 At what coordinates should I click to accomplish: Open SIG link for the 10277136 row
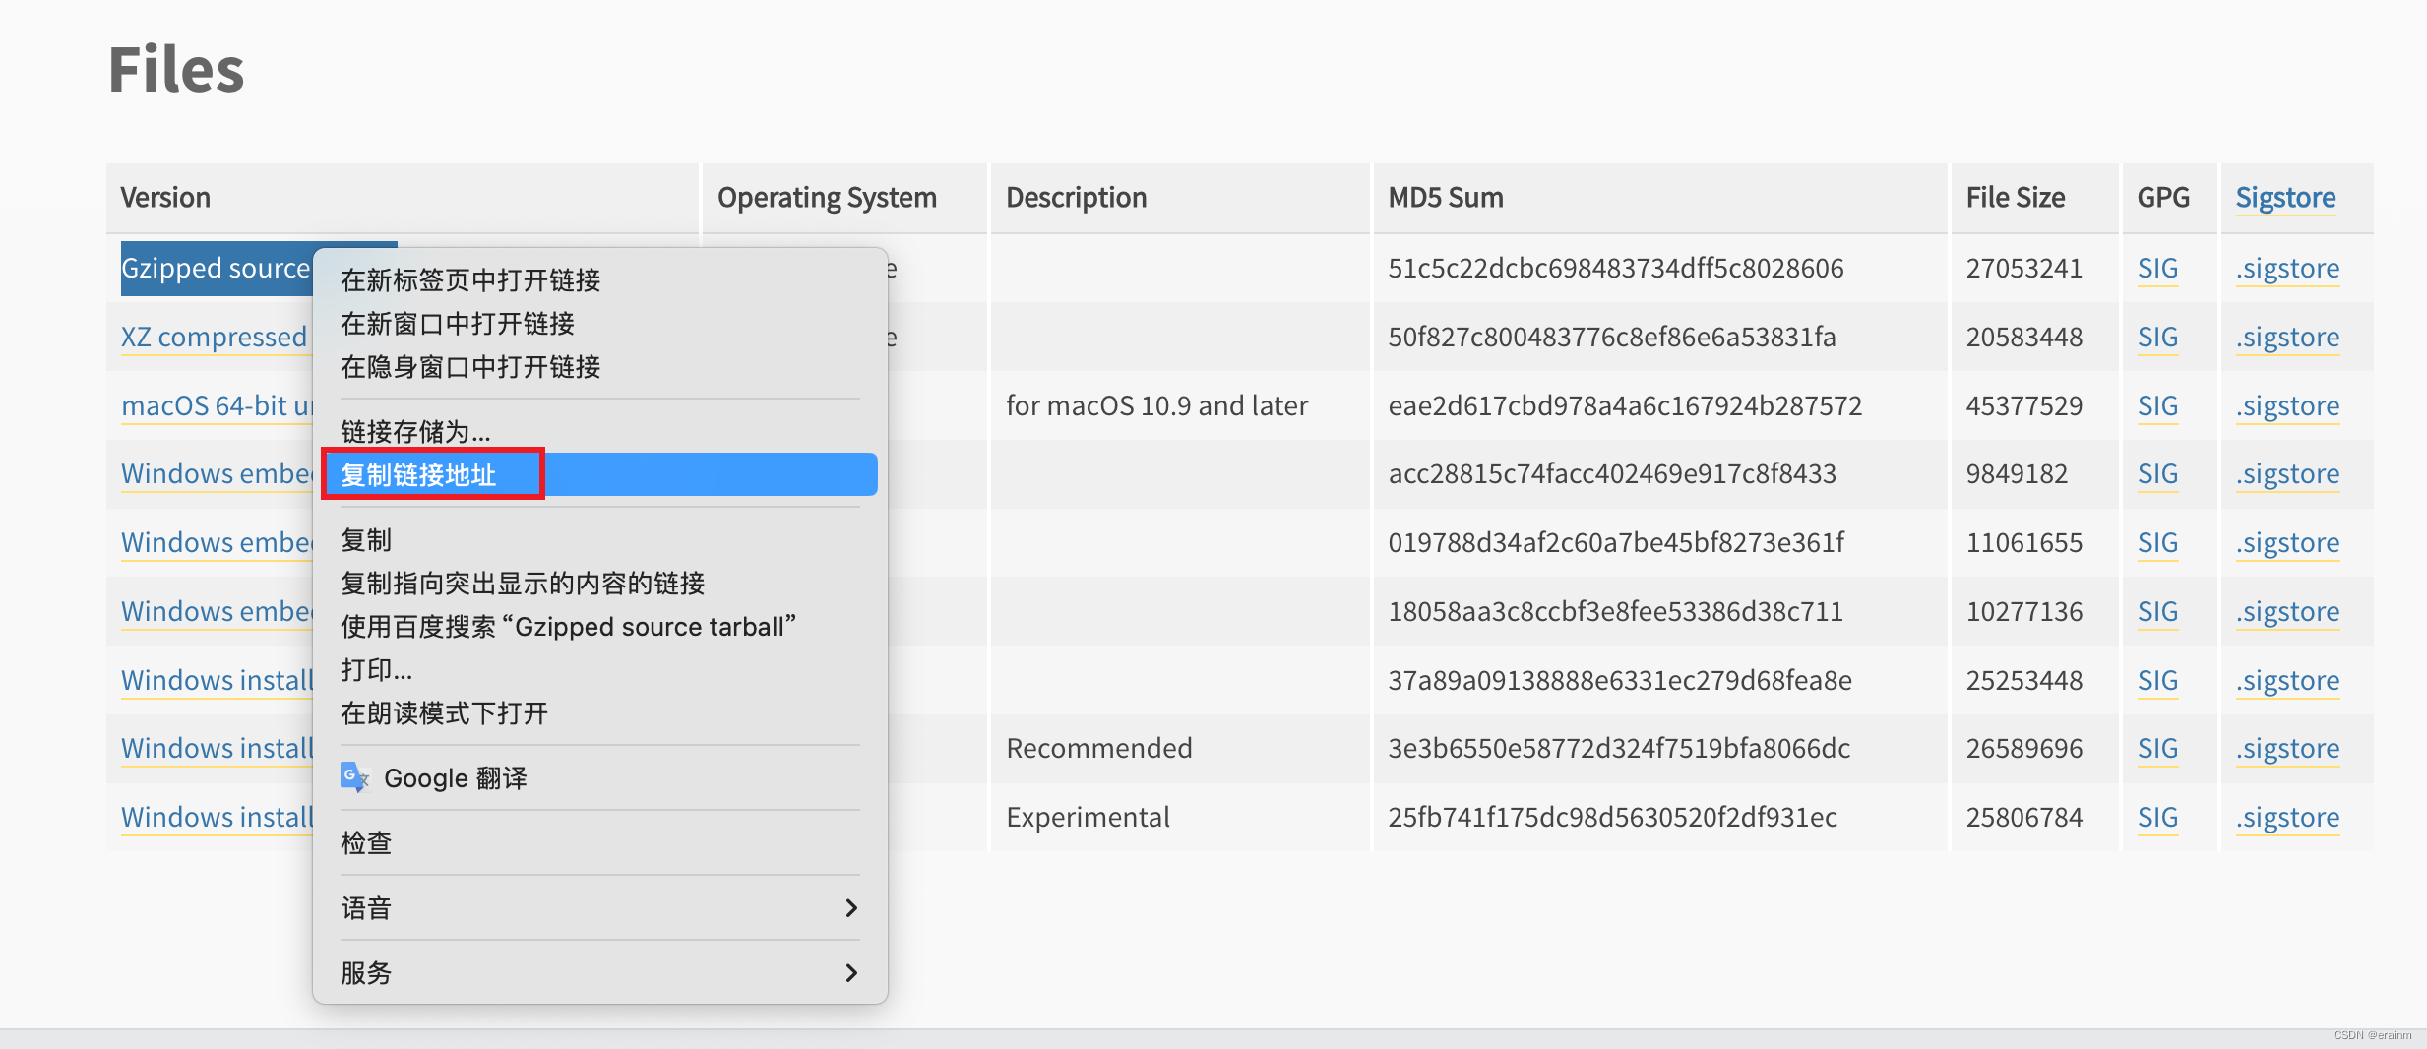[2157, 611]
